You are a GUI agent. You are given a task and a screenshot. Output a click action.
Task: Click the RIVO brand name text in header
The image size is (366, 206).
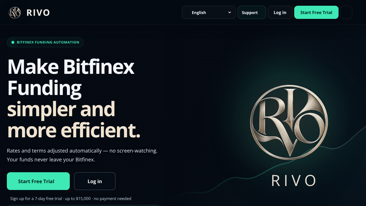38,13
